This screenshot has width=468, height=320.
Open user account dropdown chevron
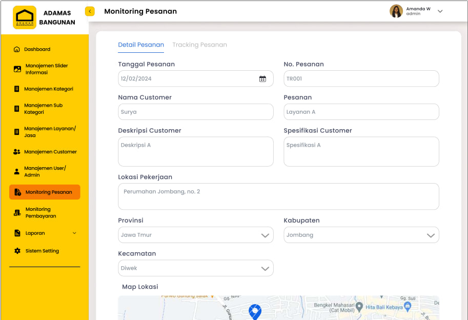tap(440, 11)
